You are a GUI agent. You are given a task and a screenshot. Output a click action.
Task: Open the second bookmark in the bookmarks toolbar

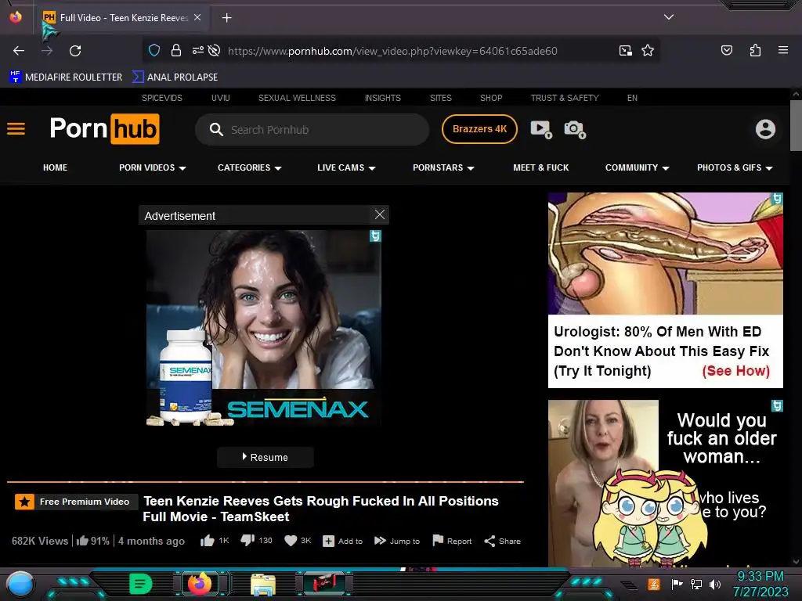(175, 77)
